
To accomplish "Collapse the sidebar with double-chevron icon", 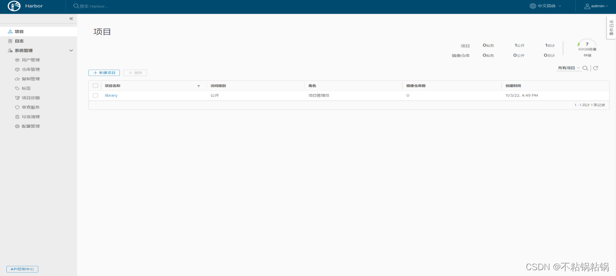I will click(x=71, y=18).
